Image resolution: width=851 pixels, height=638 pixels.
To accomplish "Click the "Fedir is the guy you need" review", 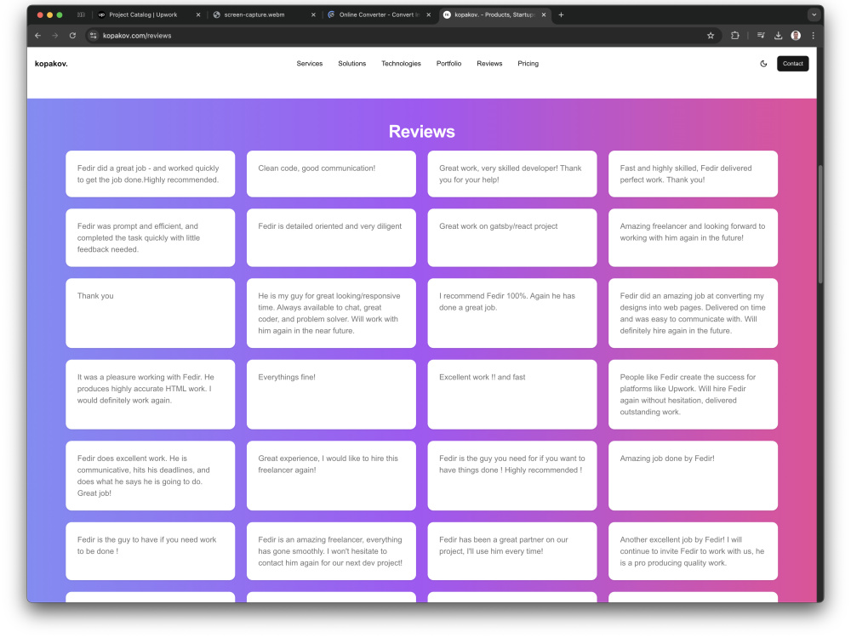I will click(x=512, y=476).
